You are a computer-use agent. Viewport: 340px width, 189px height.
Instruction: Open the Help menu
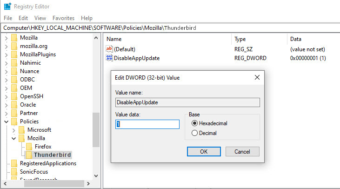(87, 18)
